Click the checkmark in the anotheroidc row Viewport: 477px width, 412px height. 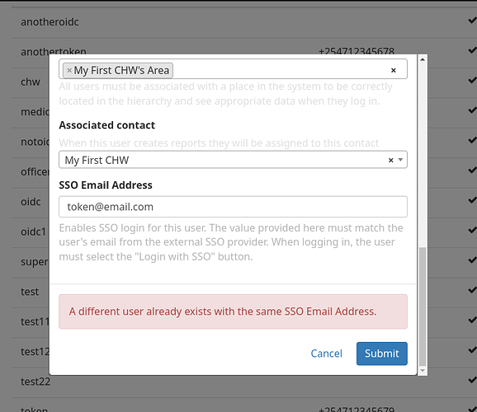[x=472, y=21]
